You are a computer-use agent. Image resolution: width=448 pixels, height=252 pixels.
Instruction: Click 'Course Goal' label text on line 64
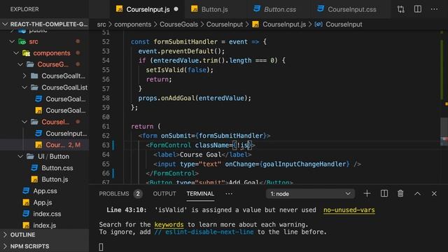coord(200,155)
